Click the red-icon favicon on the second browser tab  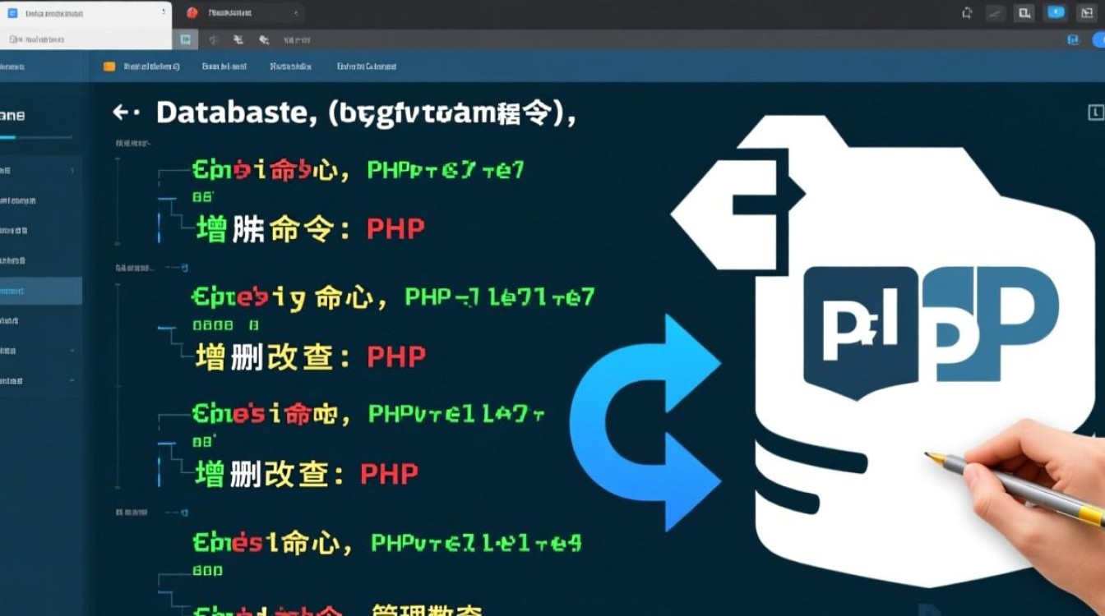tap(192, 12)
